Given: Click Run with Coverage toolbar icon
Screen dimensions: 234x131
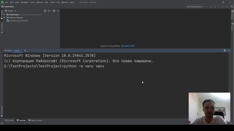Looking at the screenshot, I should pos(215,7).
